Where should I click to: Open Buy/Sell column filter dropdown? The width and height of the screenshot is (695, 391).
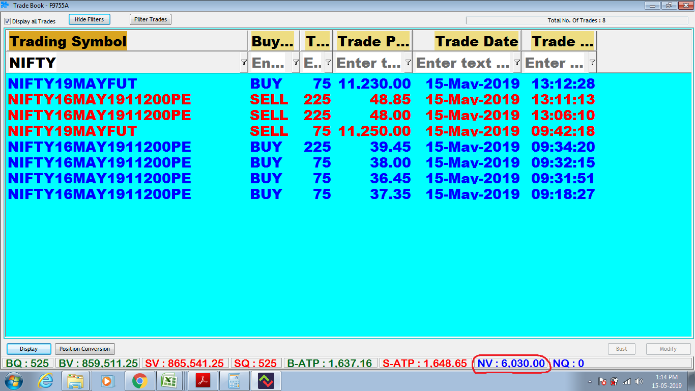pyautogui.click(x=296, y=62)
